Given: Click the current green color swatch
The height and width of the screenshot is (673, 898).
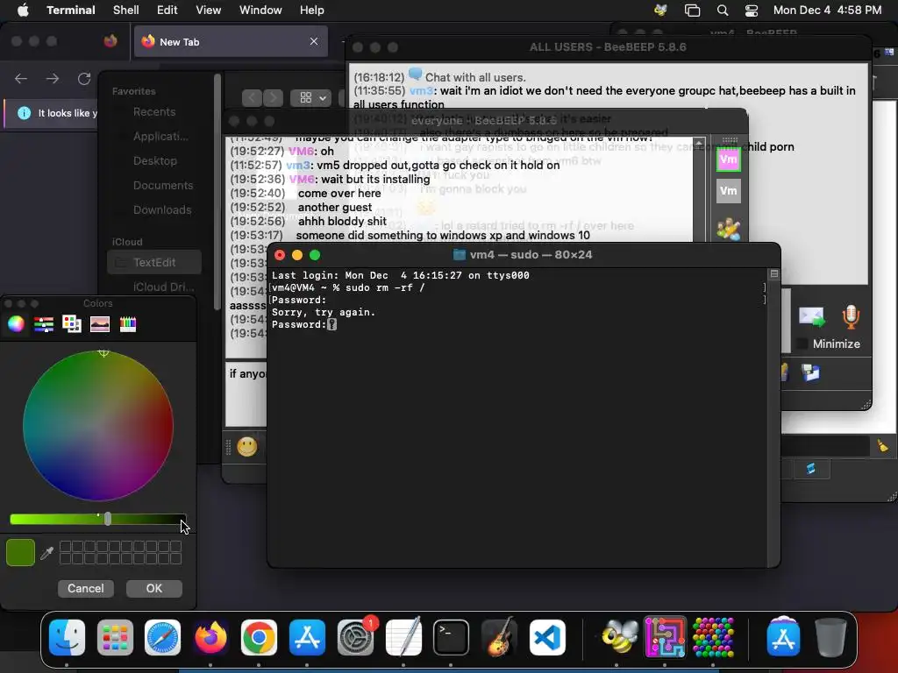Looking at the screenshot, I should click(x=21, y=552).
